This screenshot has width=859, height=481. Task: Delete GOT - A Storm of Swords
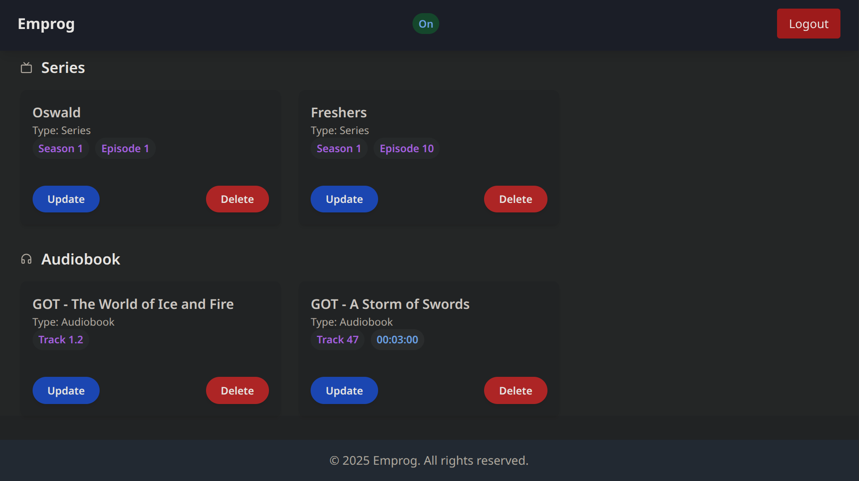tap(515, 390)
